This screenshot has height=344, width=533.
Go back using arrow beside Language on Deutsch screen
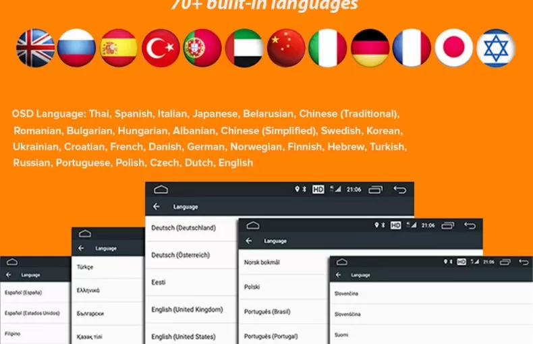point(157,206)
